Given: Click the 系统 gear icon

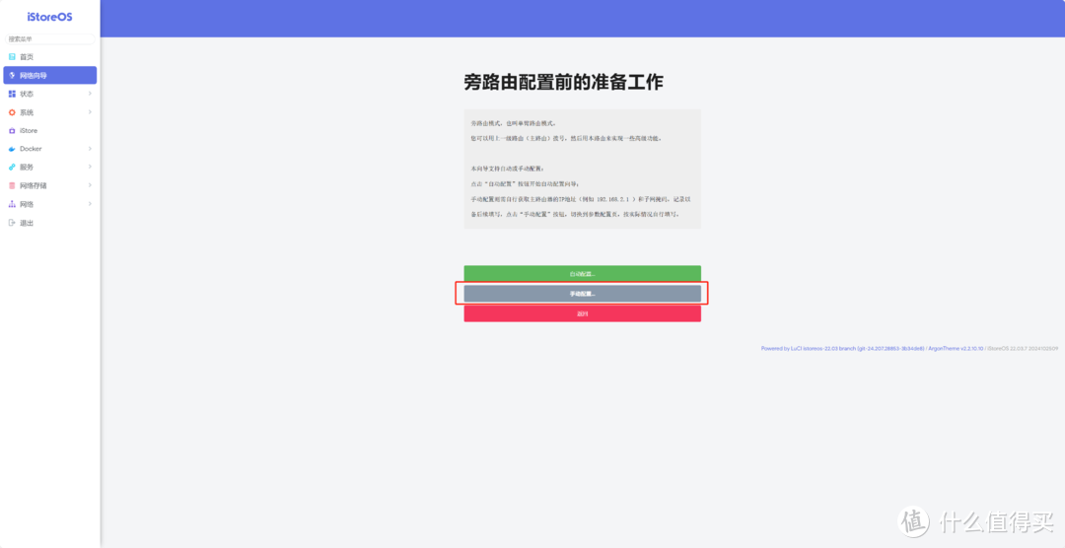Looking at the screenshot, I should pos(12,112).
